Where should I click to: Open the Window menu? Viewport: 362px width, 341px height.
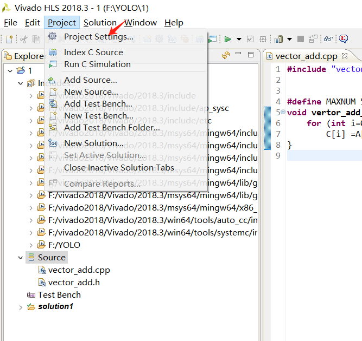(141, 23)
